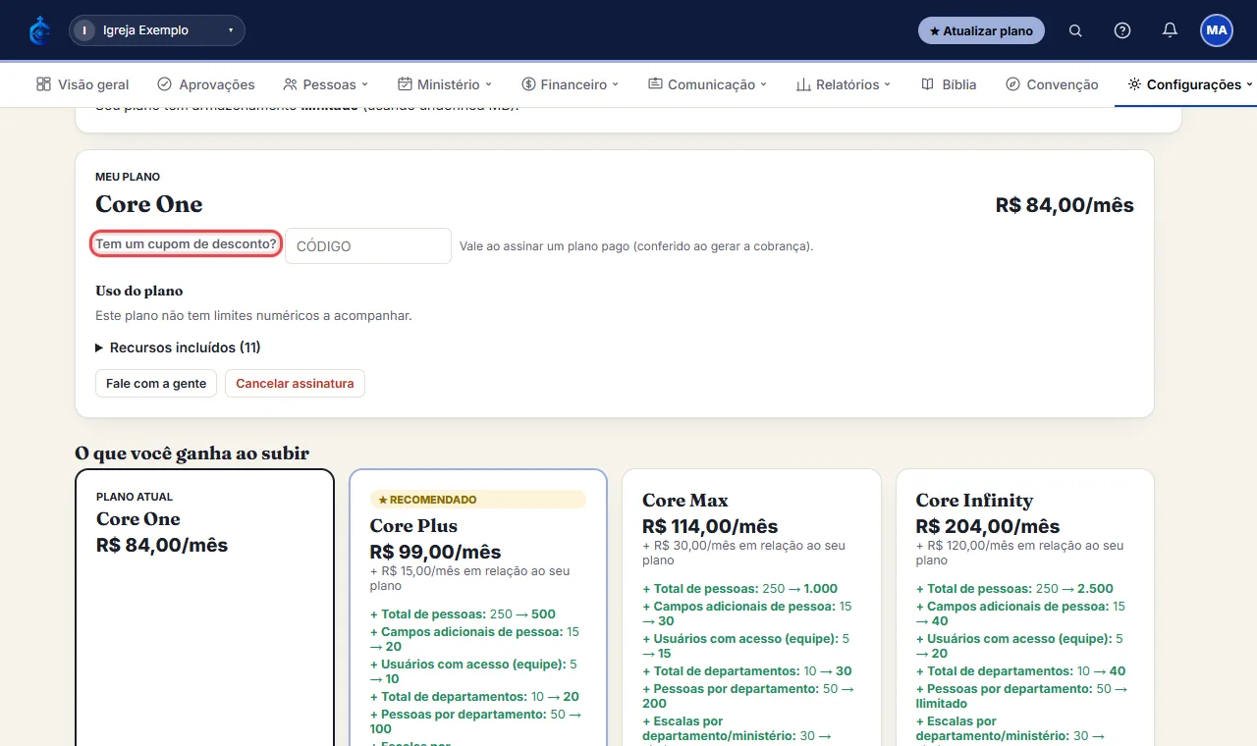The height and width of the screenshot is (746, 1257).
Task: Click the Plano atual Core One card
Action: point(205,608)
